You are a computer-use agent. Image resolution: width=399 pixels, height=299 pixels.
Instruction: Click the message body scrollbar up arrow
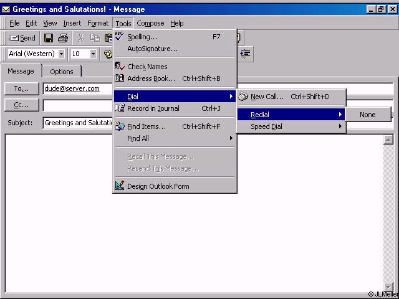tap(388, 140)
